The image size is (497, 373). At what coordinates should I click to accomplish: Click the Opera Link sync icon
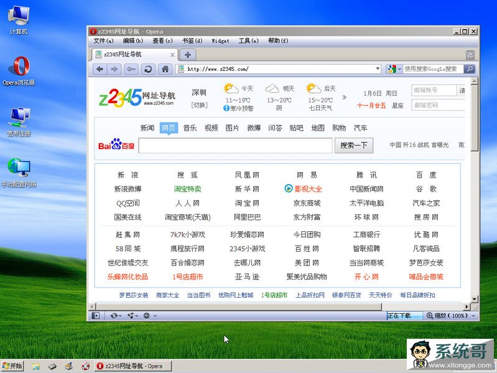click(114, 316)
